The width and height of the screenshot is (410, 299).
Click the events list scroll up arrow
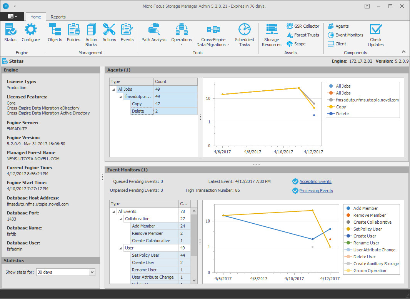point(194,211)
